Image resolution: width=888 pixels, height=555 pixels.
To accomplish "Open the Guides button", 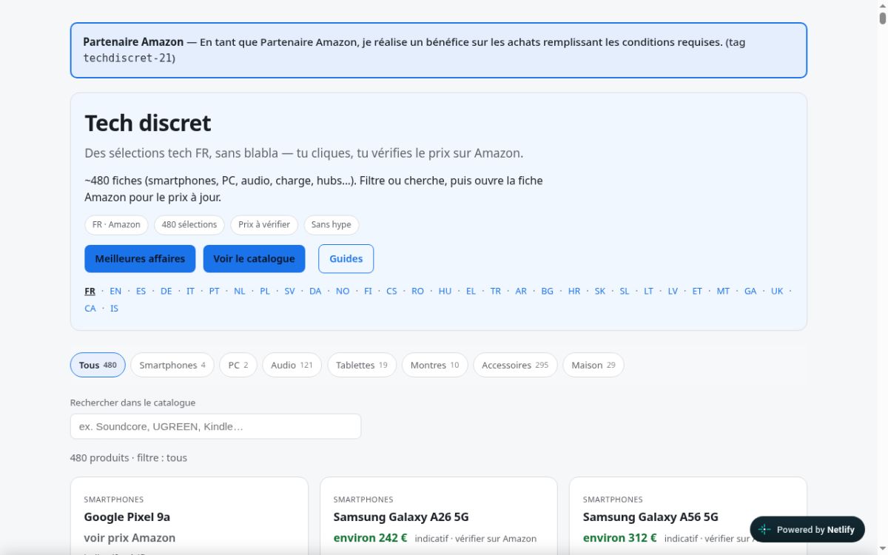I will click(346, 259).
